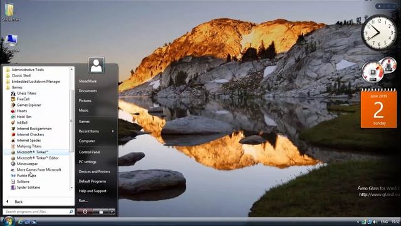
Task: Open Games Explorer
Action: pos(29,105)
